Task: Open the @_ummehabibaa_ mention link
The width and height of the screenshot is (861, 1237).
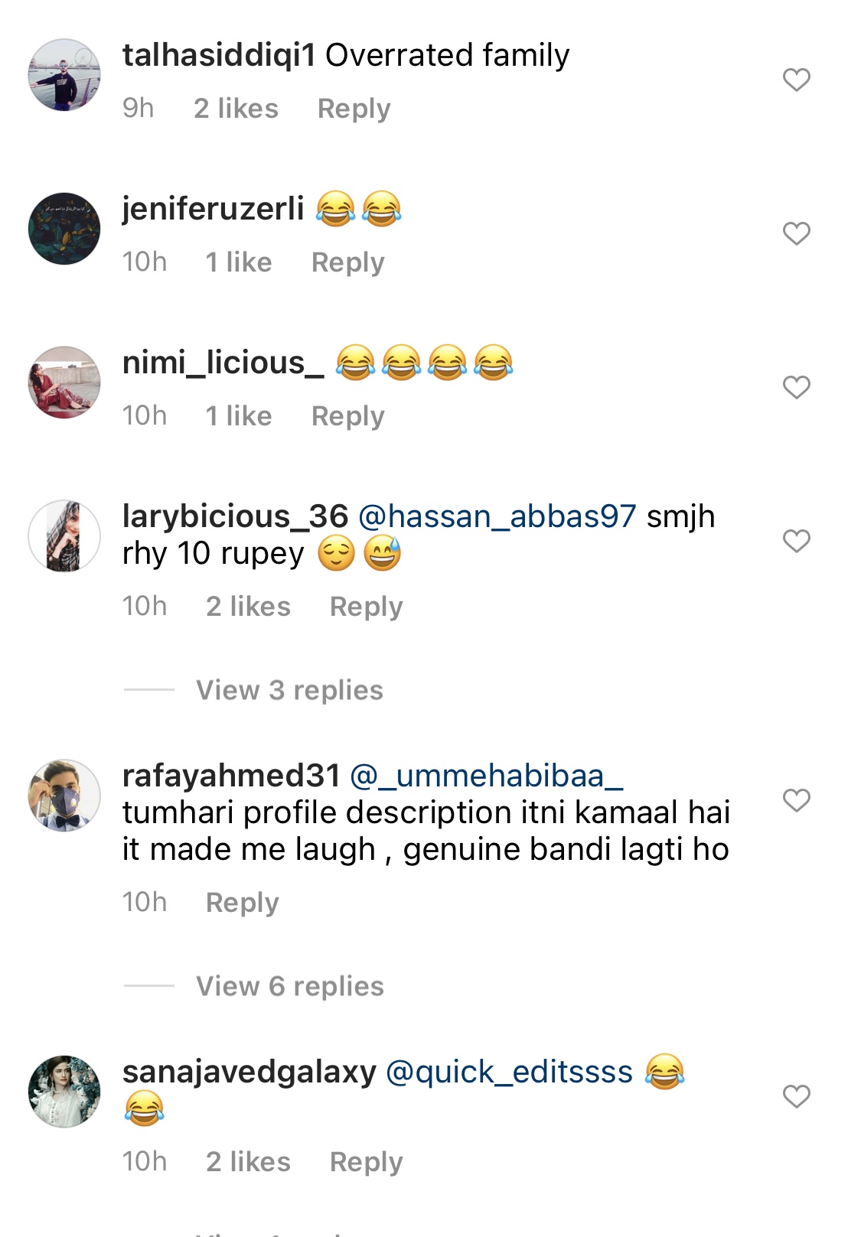Action: coord(486,776)
